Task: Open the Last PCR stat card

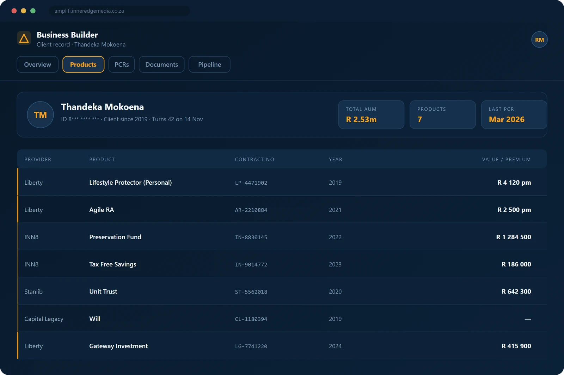Action: click(x=514, y=115)
